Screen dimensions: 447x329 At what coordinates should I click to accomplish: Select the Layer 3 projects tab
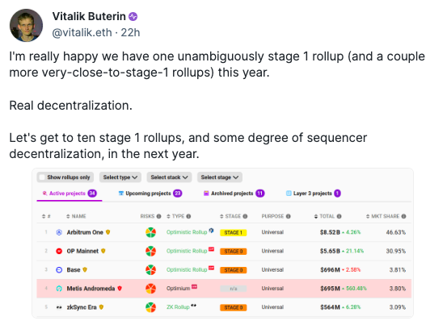click(313, 194)
